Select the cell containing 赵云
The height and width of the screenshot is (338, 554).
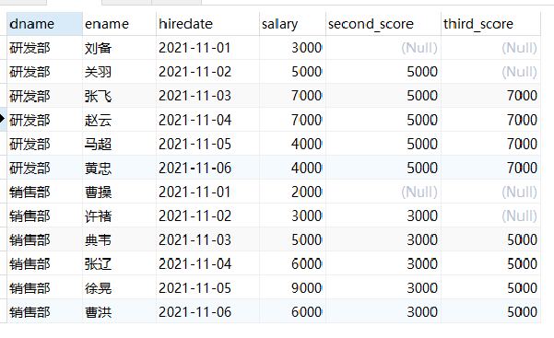point(119,120)
